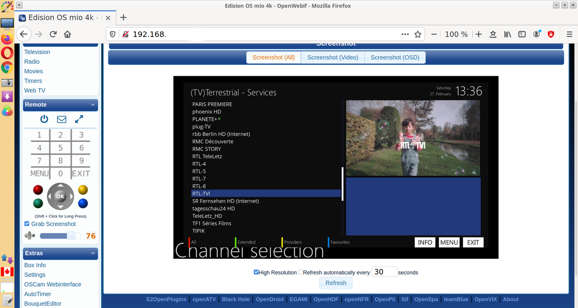This screenshot has height=308, width=578.
Task: Launch Firefox from the desktop dock
Action: click(7, 38)
